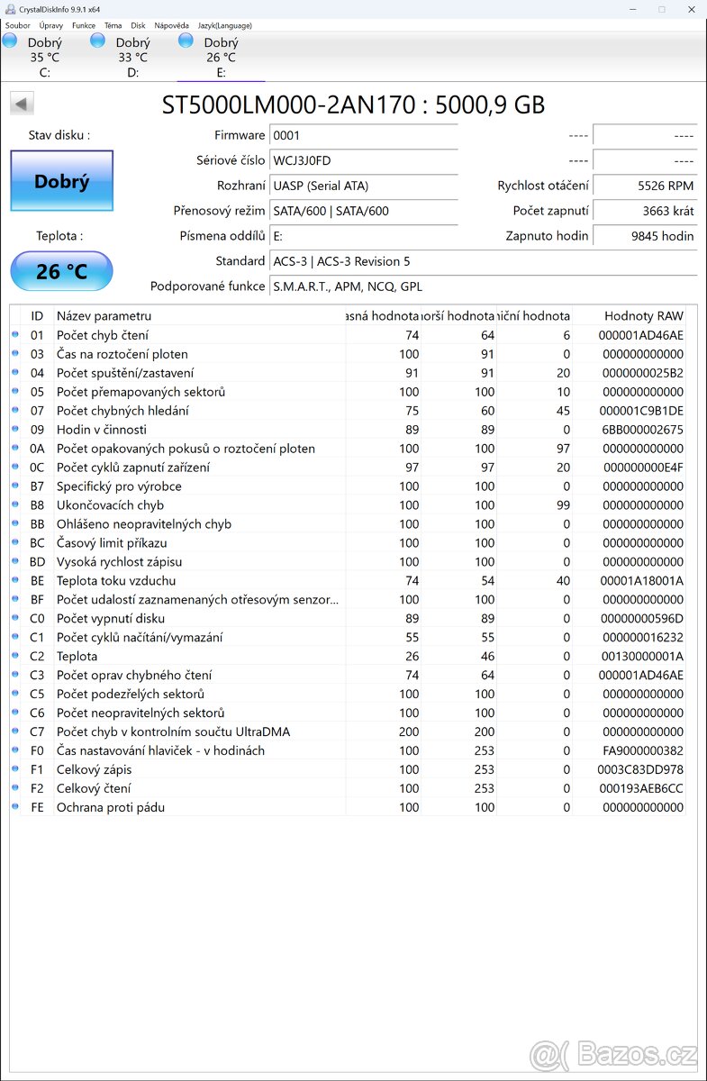Click the SATA/600 transfer mode field

pos(364,211)
